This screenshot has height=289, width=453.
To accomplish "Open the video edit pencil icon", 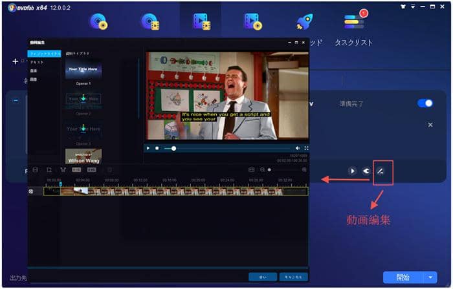I will click(x=381, y=171).
